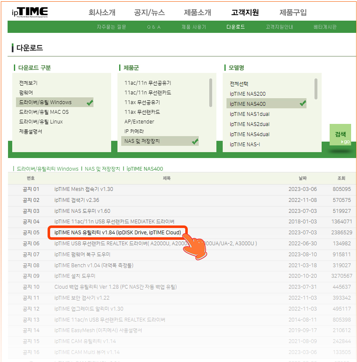The height and width of the screenshot is (362, 357).
Task: Go to 제품 사용기 submenu
Action: (194, 27)
